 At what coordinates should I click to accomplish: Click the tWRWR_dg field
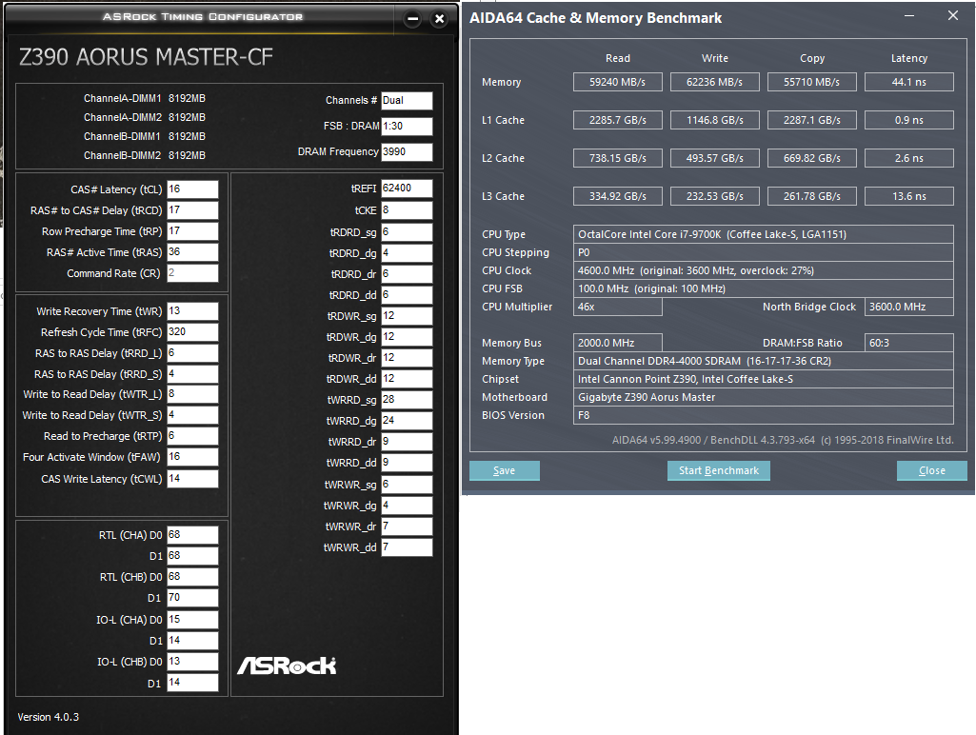[408, 506]
